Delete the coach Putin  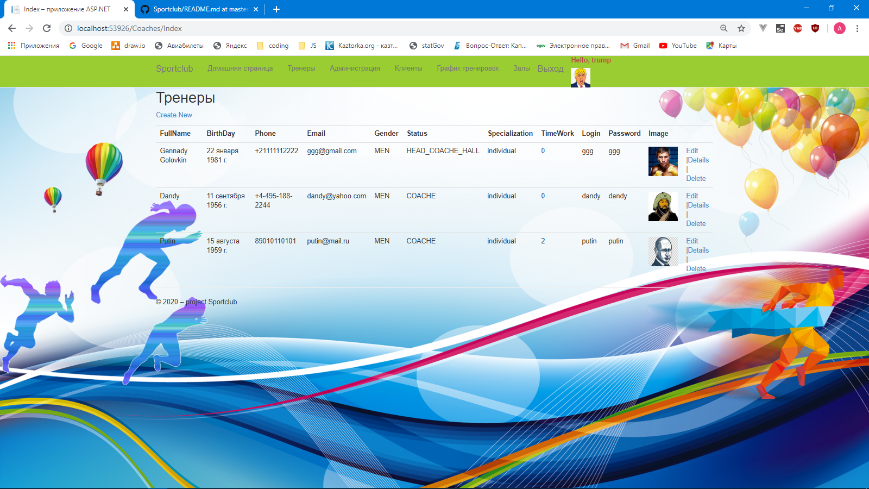click(696, 268)
